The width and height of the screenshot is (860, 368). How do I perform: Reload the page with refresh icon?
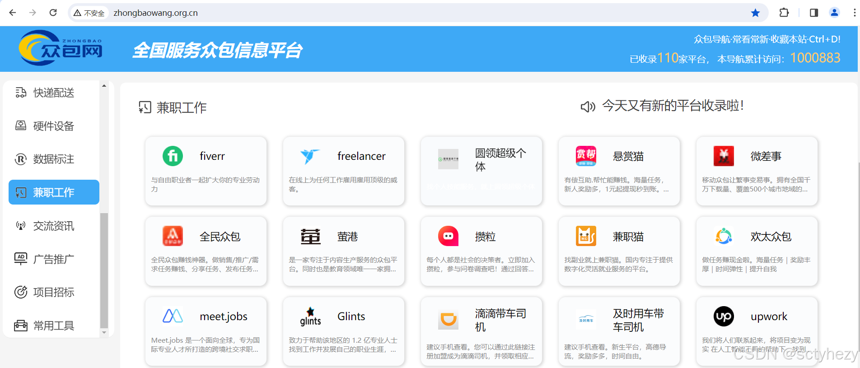pos(53,13)
